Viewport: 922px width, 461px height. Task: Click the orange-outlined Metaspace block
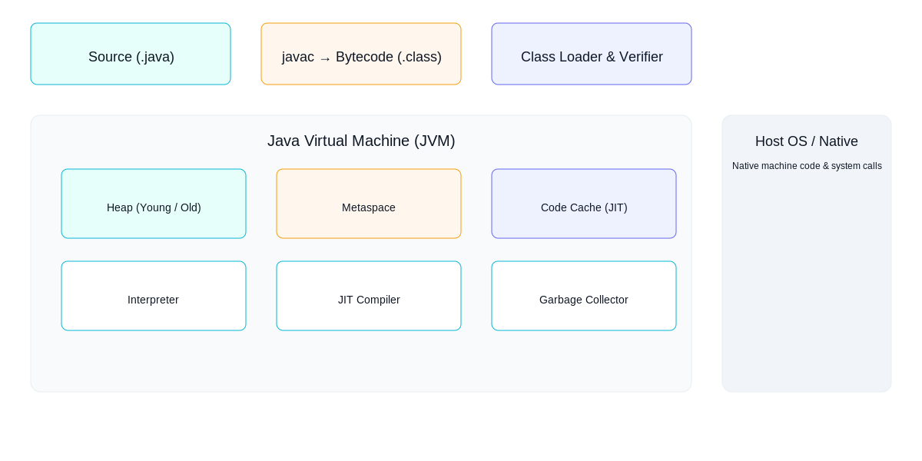[x=369, y=204]
